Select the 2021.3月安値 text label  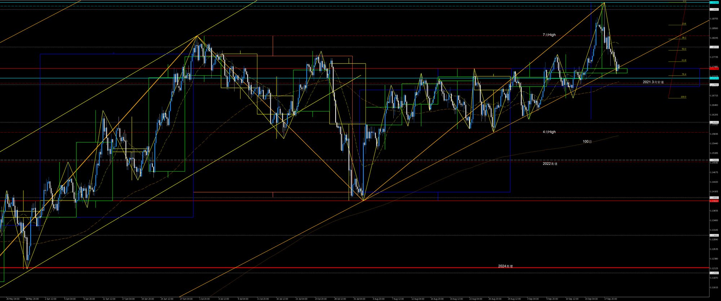click(x=653, y=82)
